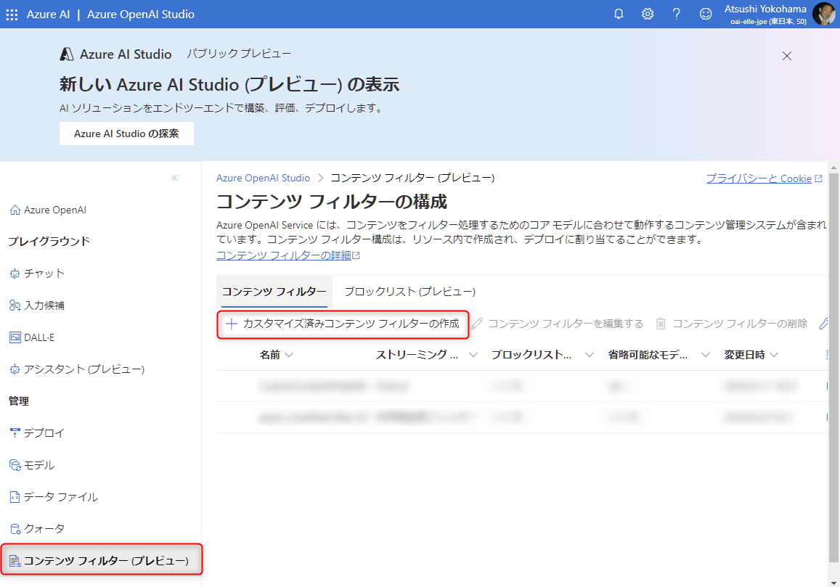Click the page vertical scrollbar
Viewport: 840px width, 587px height.
833,368
